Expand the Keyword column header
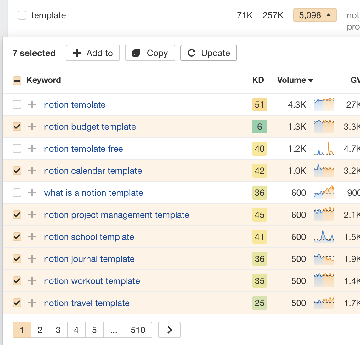The image size is (360, 345). (44, 81)
